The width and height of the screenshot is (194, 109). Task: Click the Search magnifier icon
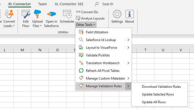(97, 4)
